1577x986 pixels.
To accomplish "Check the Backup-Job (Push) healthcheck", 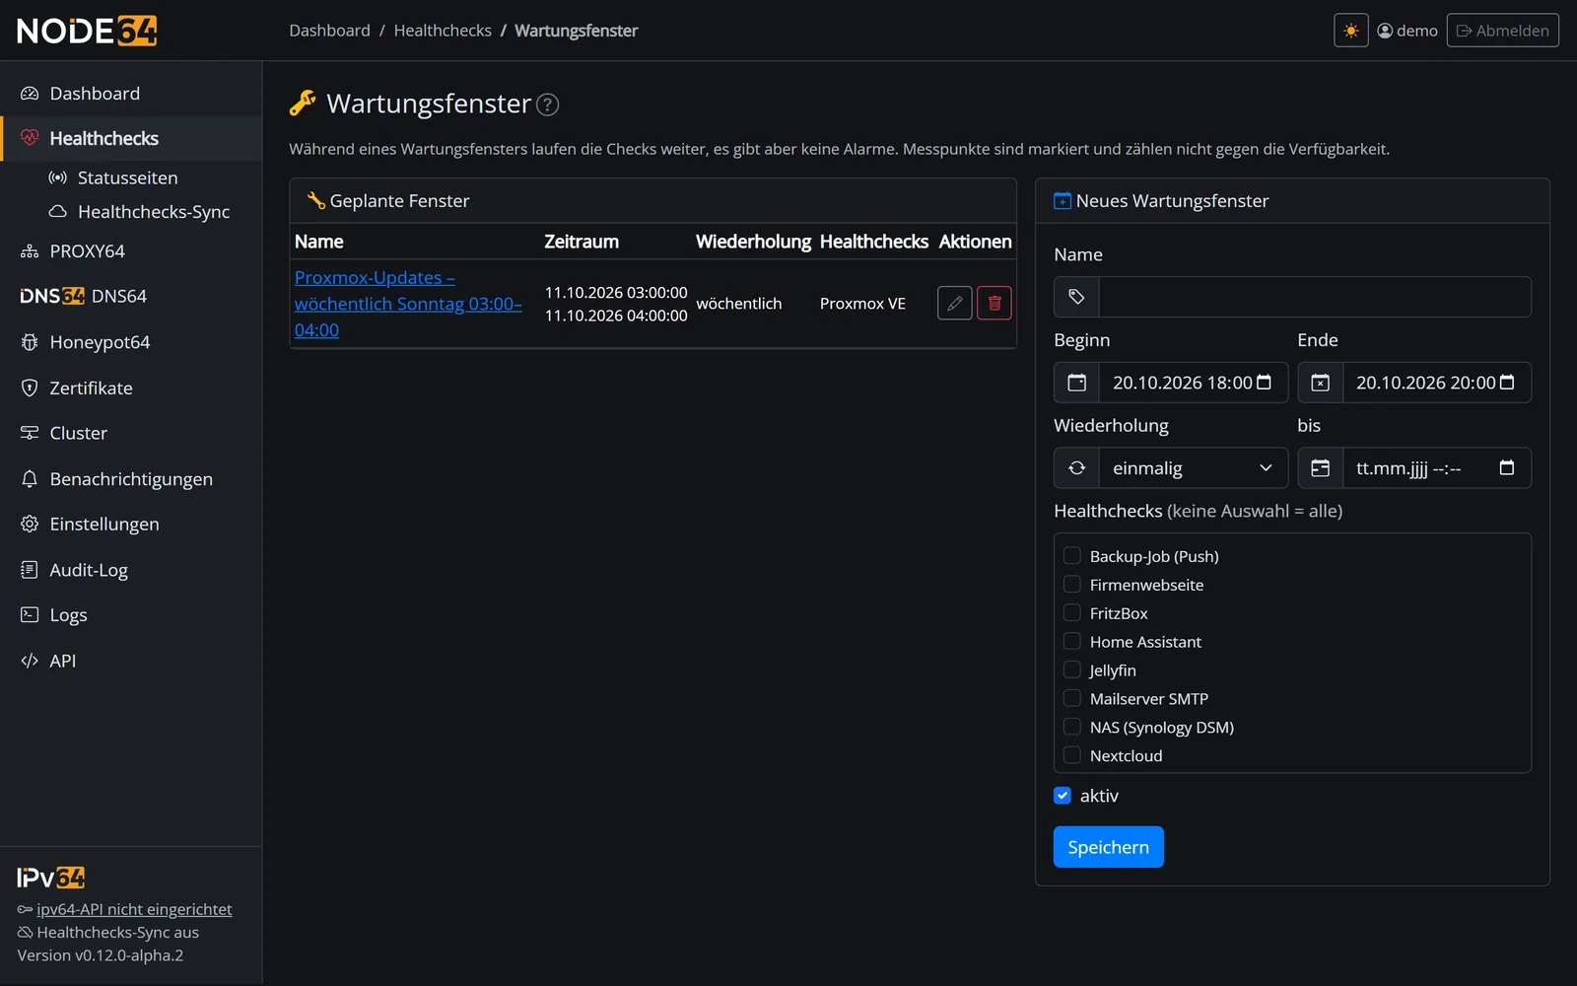I will 1072,556.
